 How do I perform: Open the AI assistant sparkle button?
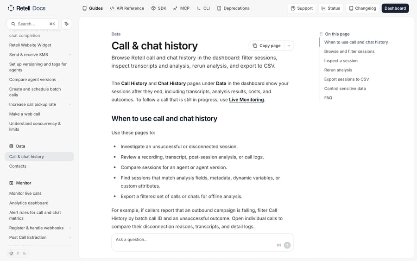[x=66, y=24]
